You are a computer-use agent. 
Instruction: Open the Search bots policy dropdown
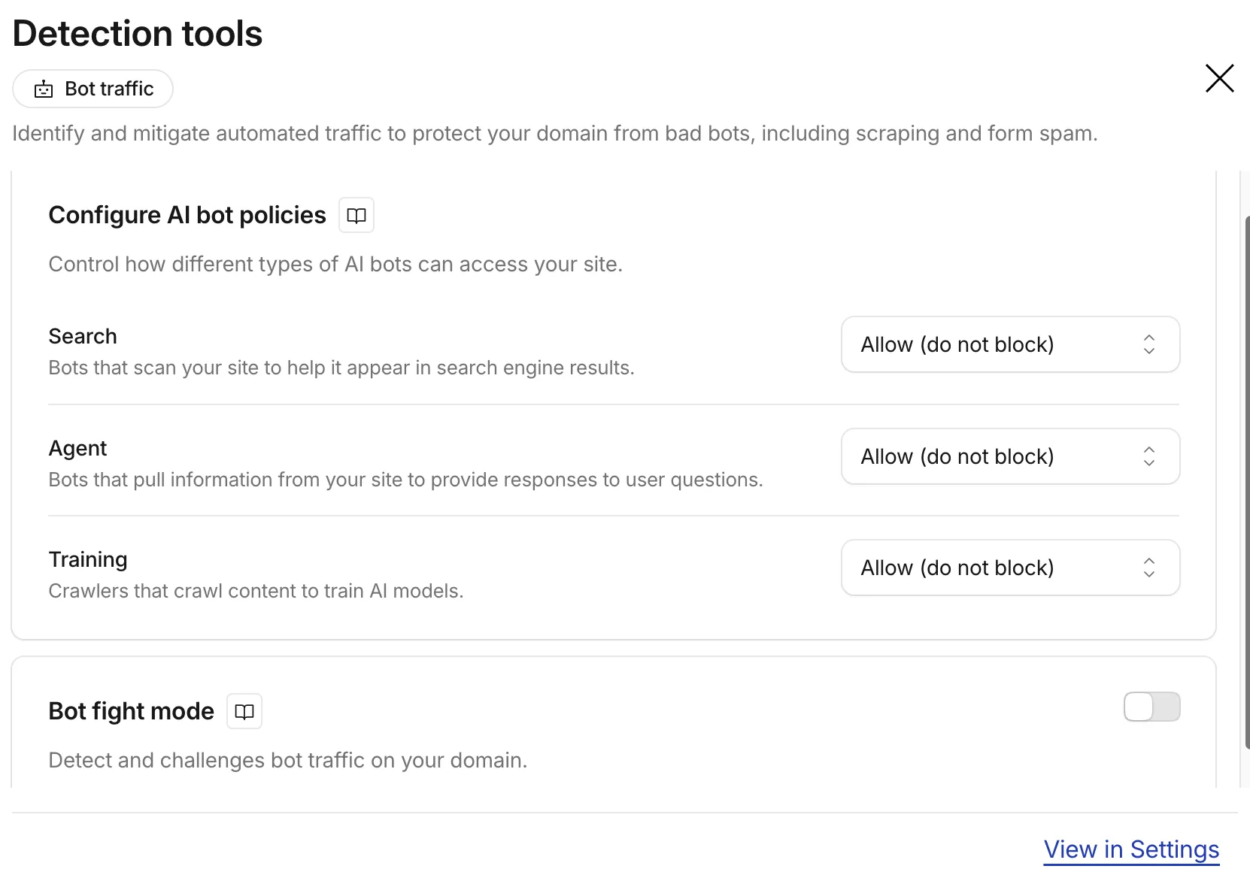tap(1010, 344)
